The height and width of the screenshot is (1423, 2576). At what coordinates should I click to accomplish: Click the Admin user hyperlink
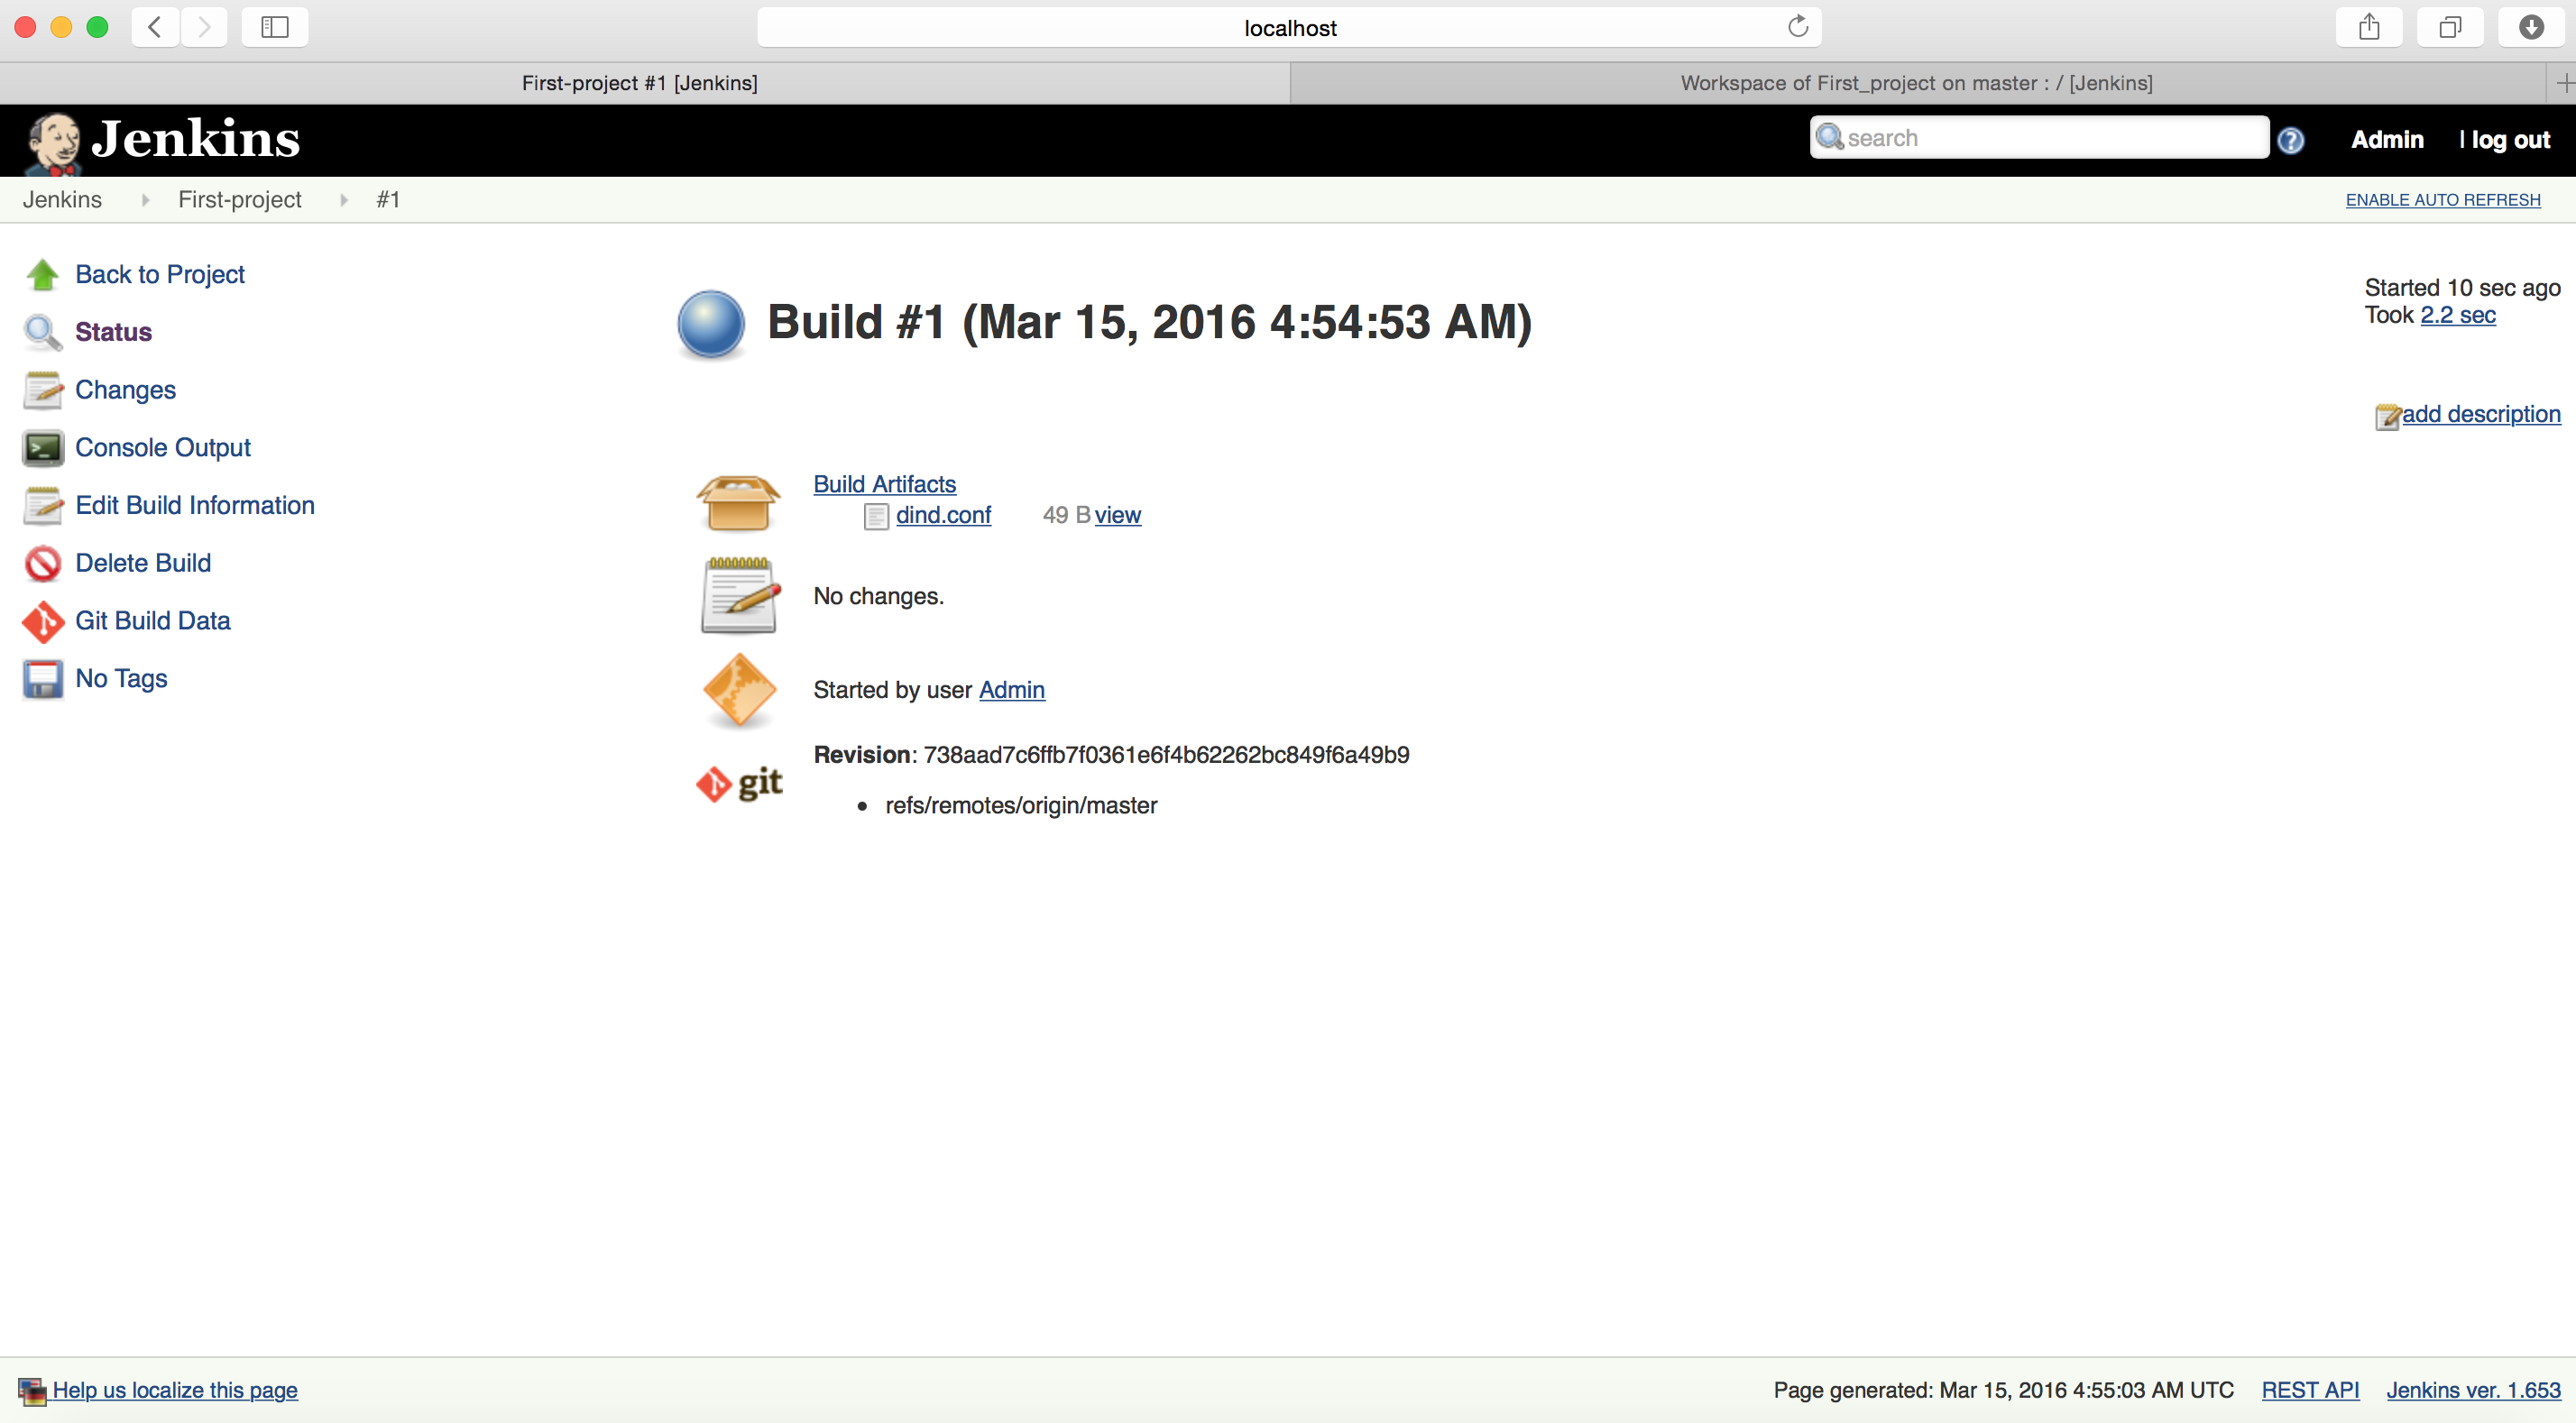[x=1009, y=689]
